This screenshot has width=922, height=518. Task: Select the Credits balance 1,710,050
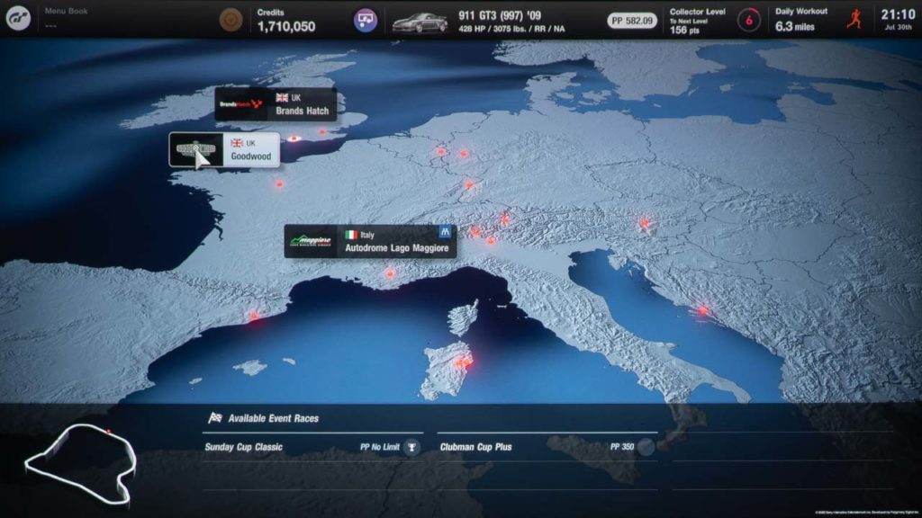pos(286,26)
